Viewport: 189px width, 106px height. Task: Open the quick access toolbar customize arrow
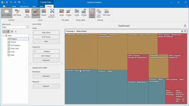click(x=24, y=2)
